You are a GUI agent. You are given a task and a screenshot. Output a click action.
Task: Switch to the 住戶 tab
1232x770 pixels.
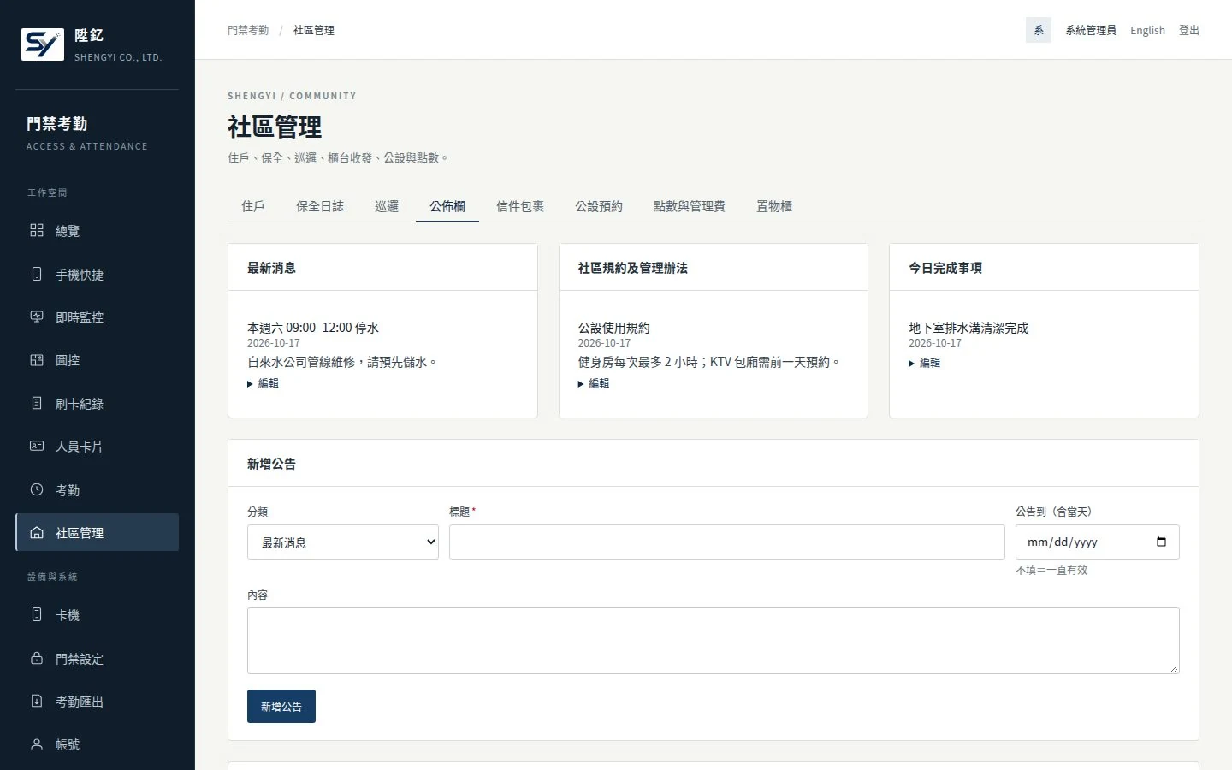click(x=253, y=206)
